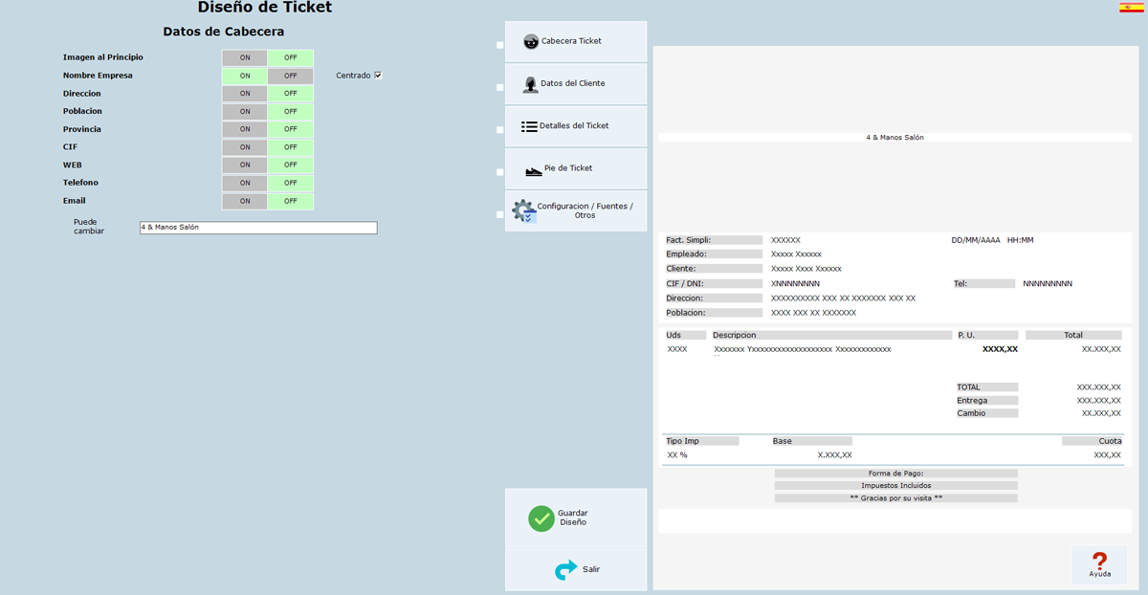This screenshot has height=595, width=1148.
Task: Open Detalles del Ticket list icon
Action: tap(529, 126)
